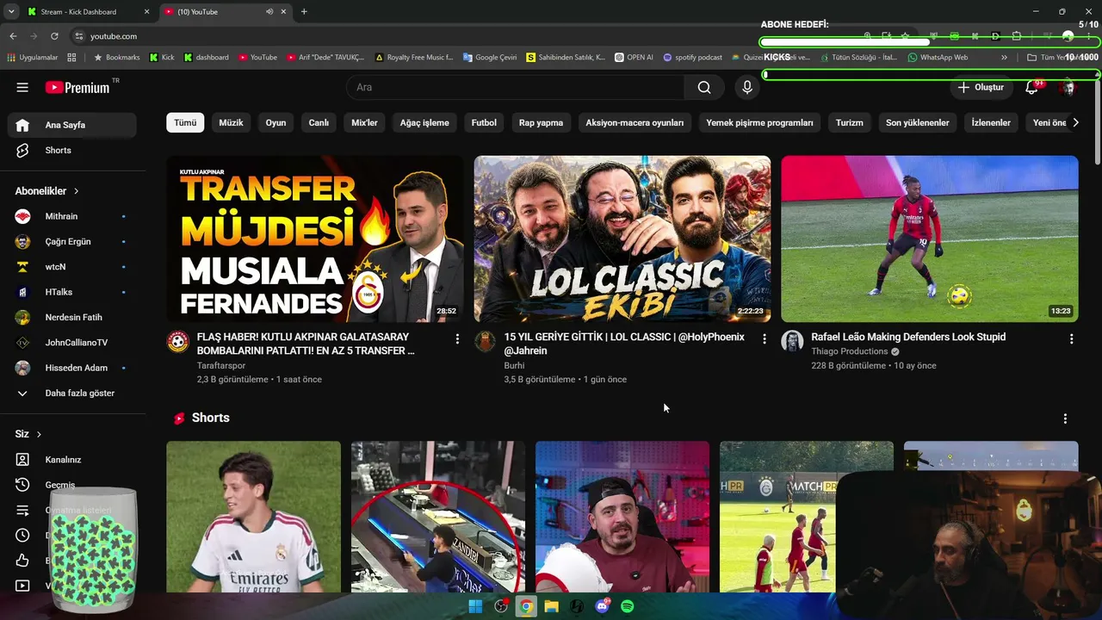Image resolution: width=1102 pixels, height=620 pixels.
Task: Show more filter chips with the arrow
Action: coord(1075,122)
